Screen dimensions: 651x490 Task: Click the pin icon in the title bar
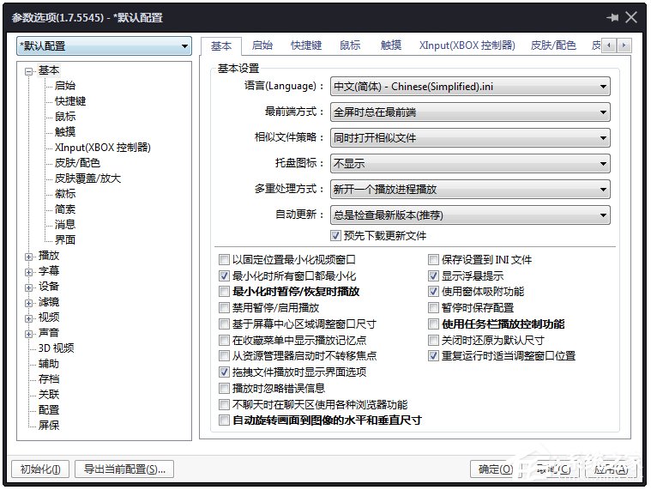click(612, 17)
